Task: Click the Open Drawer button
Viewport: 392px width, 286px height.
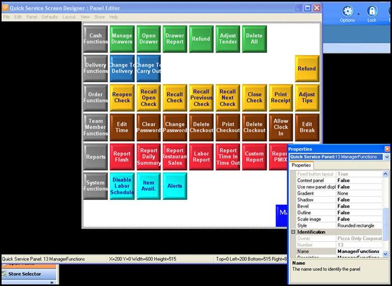Action: (x=148, y=39)
